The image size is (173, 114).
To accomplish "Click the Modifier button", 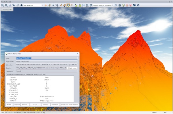I will click(x=10, y=104).
